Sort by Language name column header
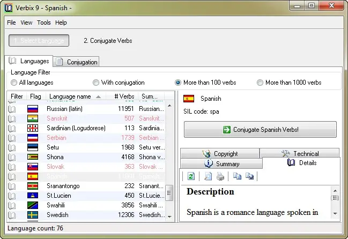The width and height of the screenshot is (348, 239). point(76,96)
